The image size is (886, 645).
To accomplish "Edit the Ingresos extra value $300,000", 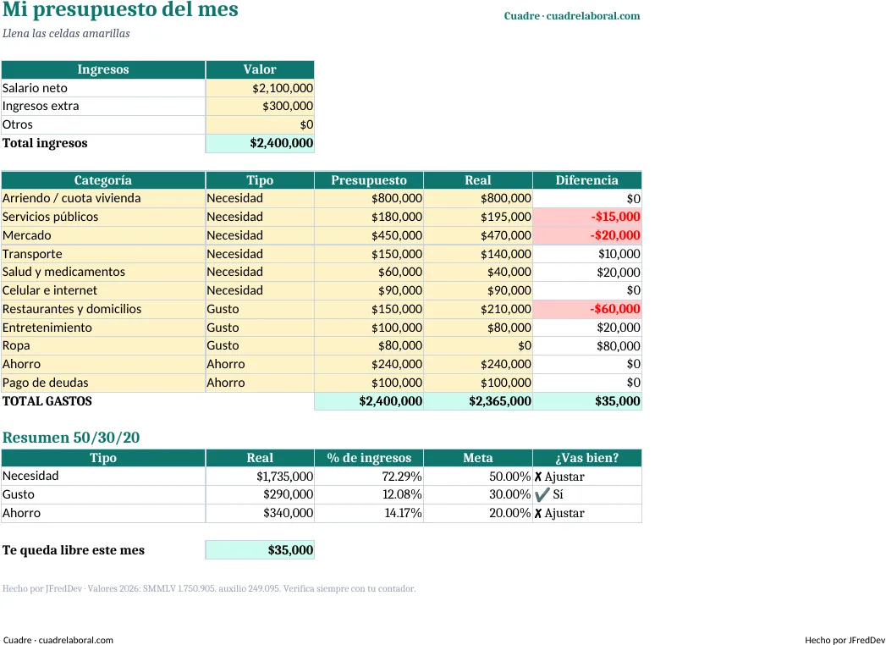I will point(260,107).
